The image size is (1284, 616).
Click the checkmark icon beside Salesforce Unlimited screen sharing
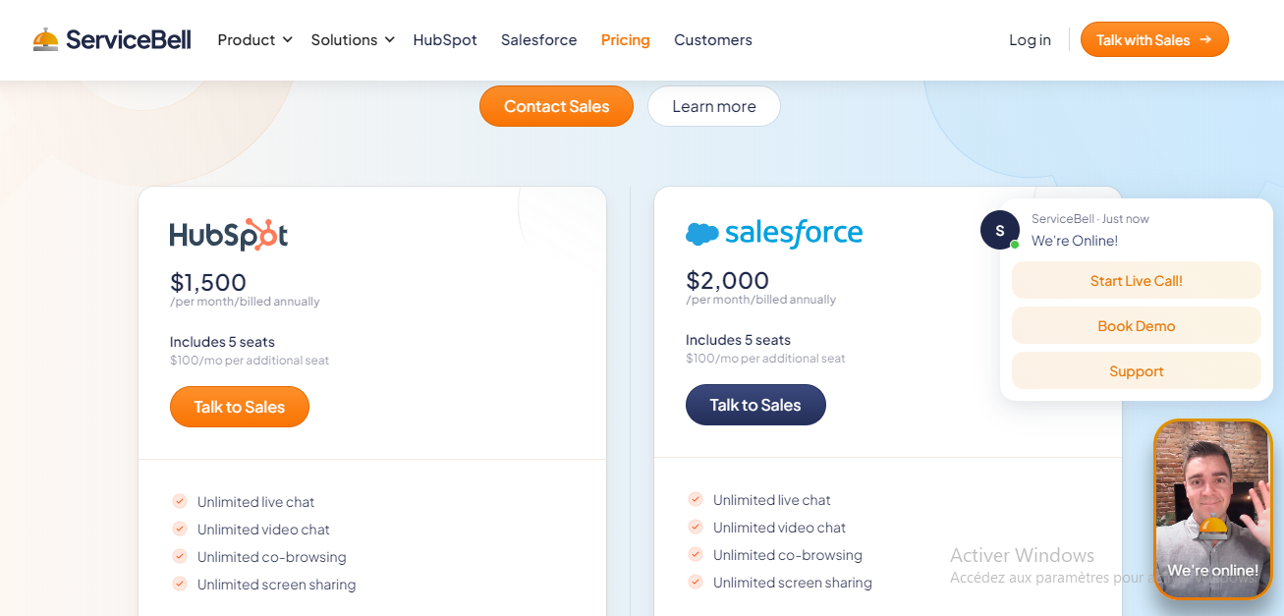tap(696, 582)
